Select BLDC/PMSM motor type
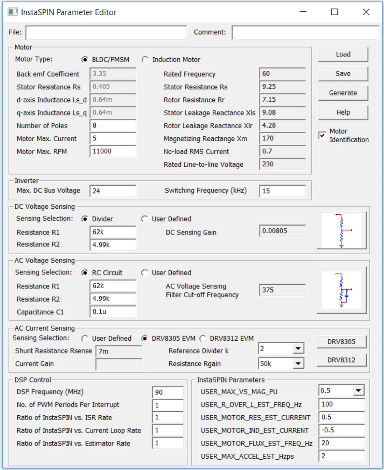 pyautogui.click(x=85, y=60)
